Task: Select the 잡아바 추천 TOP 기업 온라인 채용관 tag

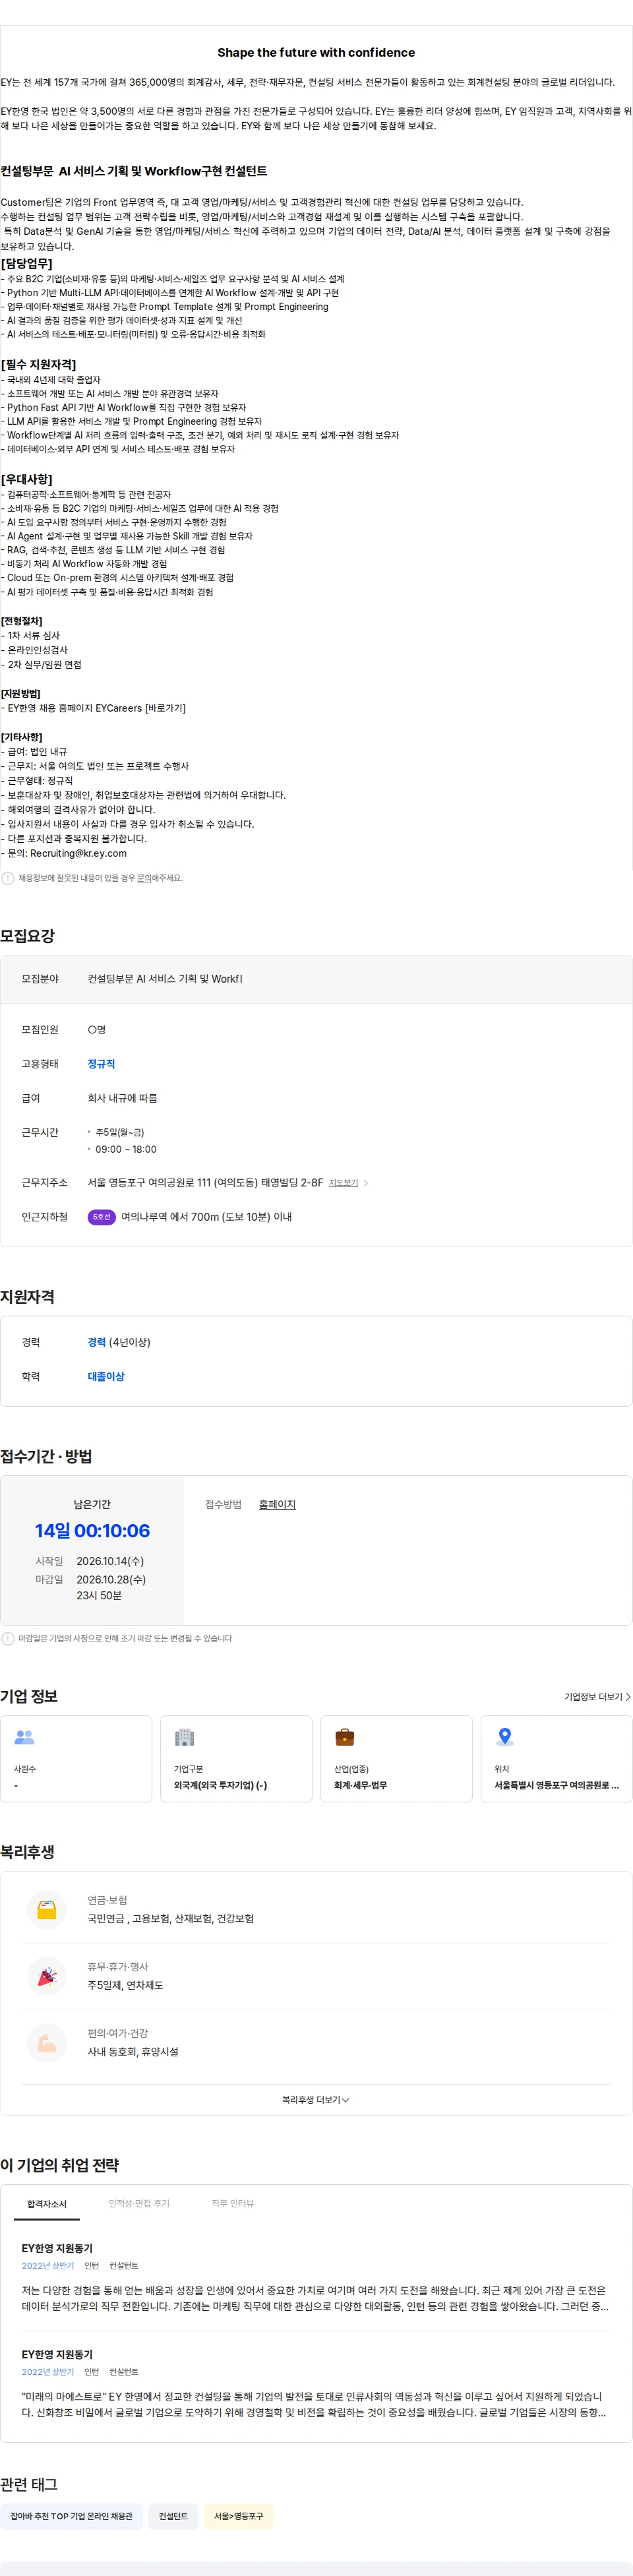Action: click(71, 2516)
